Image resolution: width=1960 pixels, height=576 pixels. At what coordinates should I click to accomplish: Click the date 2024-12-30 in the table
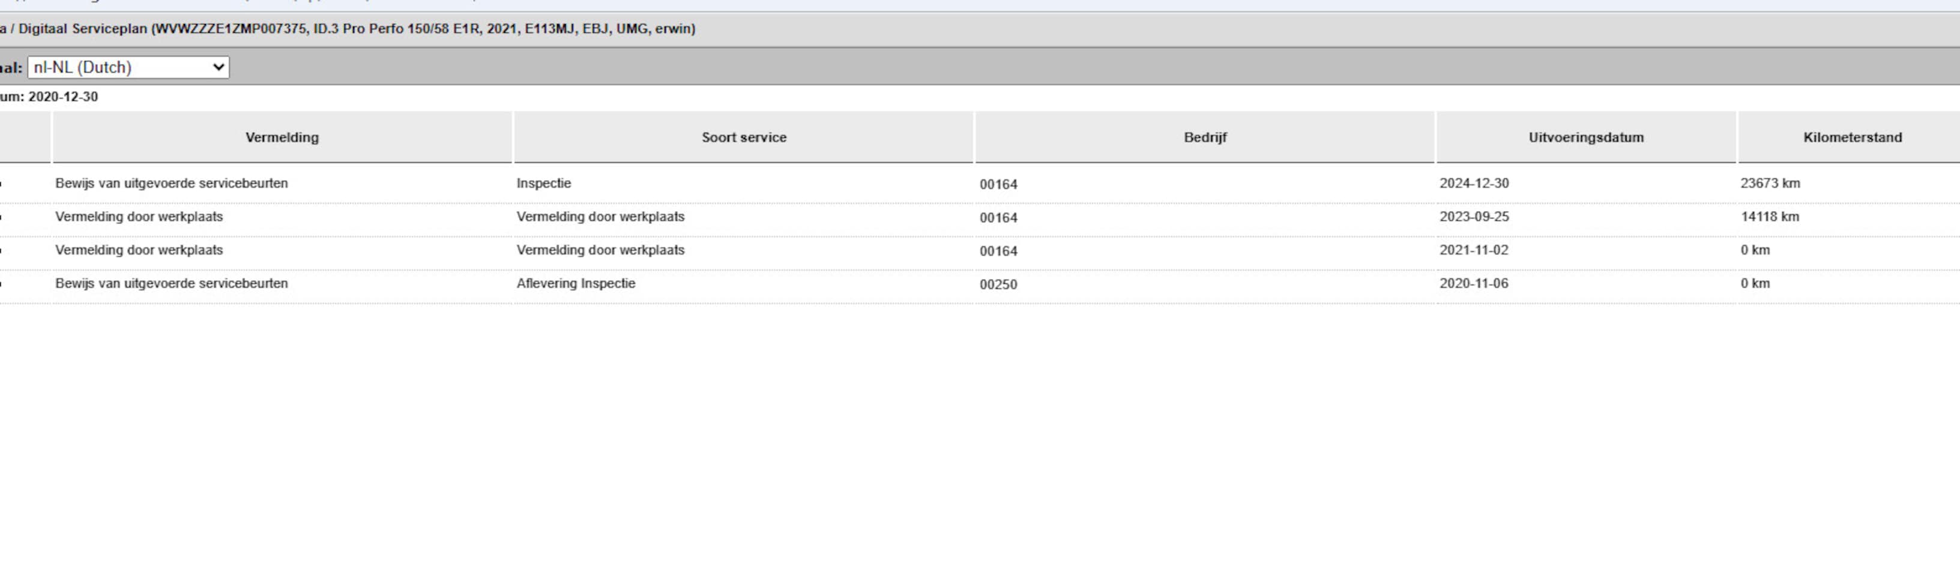coord(1474,184)
